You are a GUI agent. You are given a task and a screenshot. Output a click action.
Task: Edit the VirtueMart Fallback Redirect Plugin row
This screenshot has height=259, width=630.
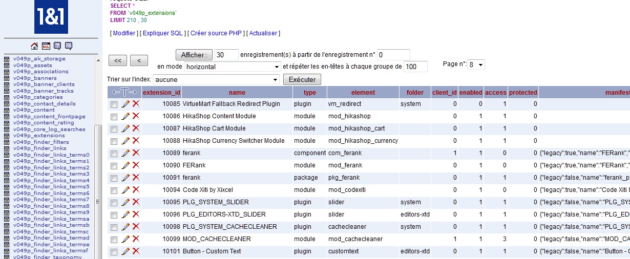125,104
